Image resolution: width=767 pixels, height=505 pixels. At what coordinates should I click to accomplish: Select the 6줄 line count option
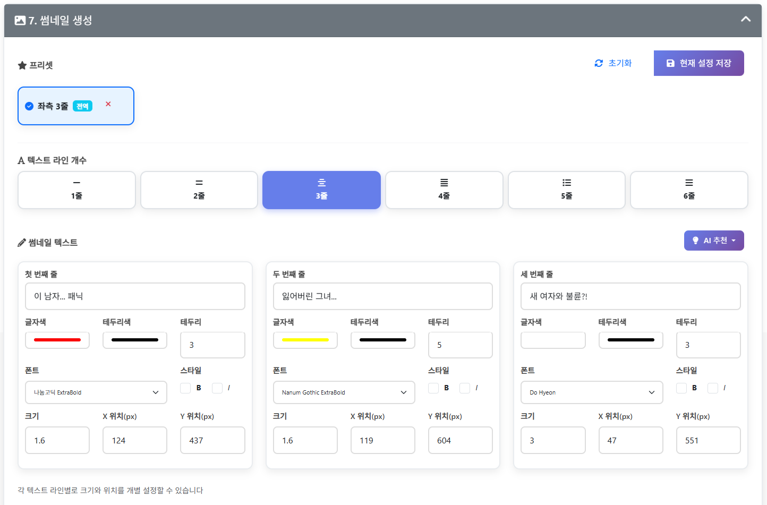pos(689,190)
